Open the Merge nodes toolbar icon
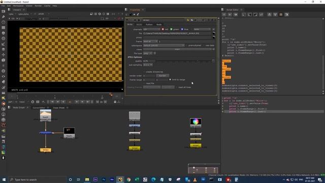 click(x=4, y=49)
